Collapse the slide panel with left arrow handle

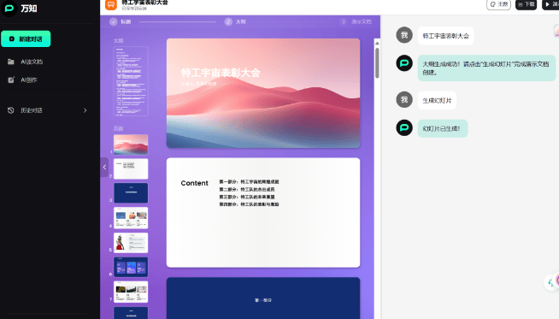pos(104,167)
